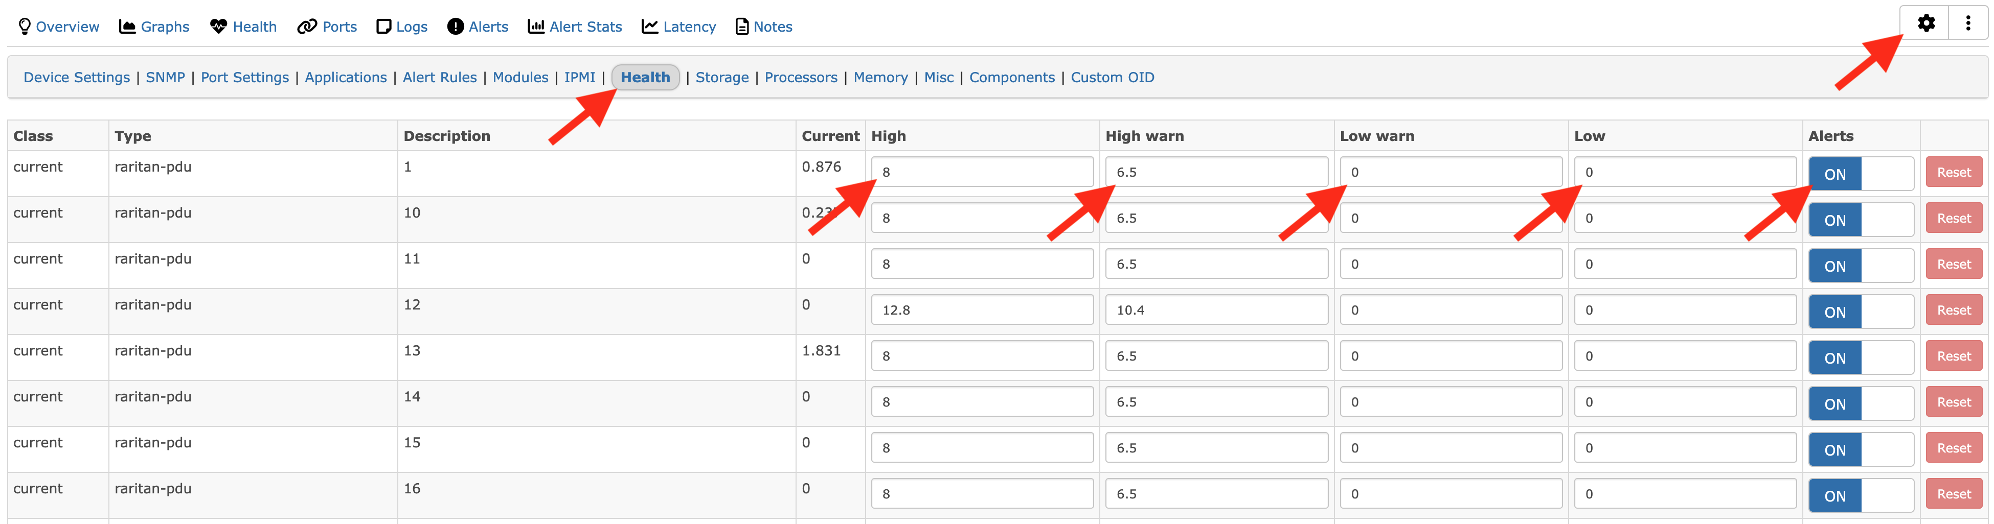
Task: Select the highlighted Health settings section
Action: point(646,77)
